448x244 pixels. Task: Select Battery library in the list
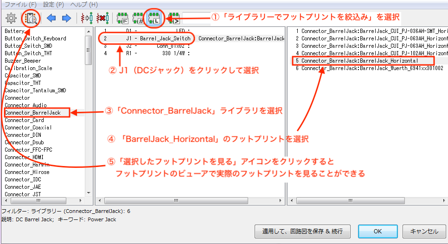click(14, 31)
